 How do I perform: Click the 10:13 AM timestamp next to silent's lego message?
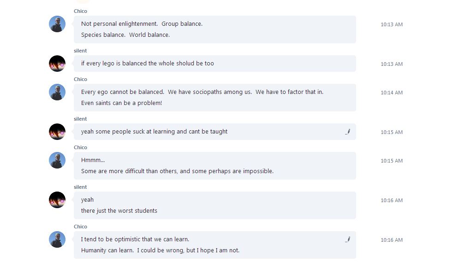(392, 64)
